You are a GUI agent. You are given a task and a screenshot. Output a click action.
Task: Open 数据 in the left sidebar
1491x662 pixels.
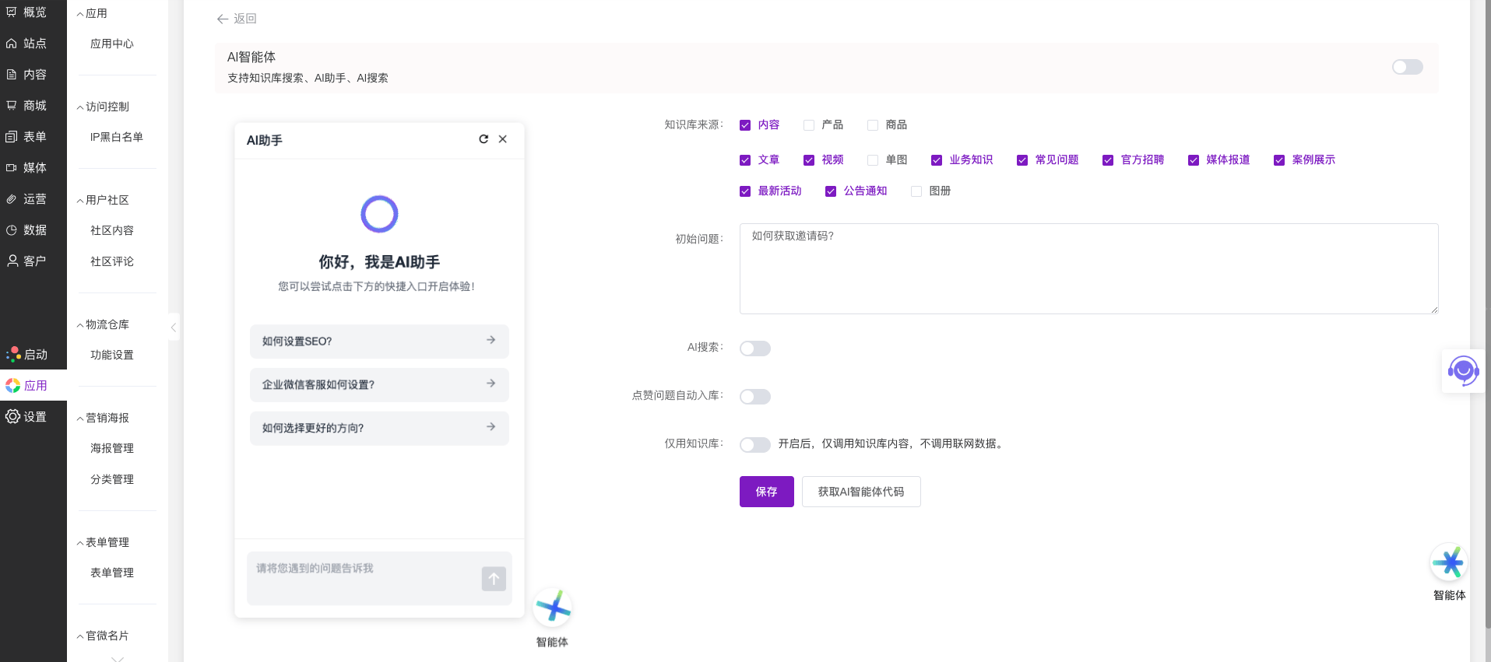[26, 230]
